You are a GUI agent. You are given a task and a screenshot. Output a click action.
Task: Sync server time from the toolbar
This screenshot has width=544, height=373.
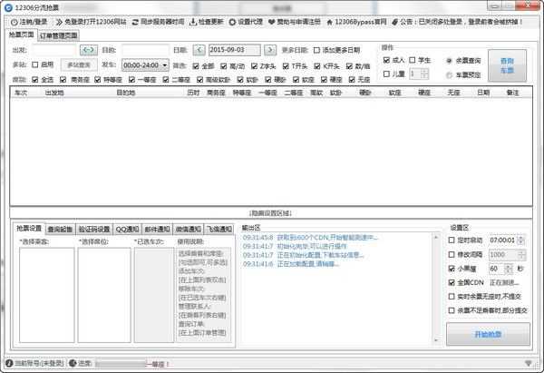pos(158,22)
